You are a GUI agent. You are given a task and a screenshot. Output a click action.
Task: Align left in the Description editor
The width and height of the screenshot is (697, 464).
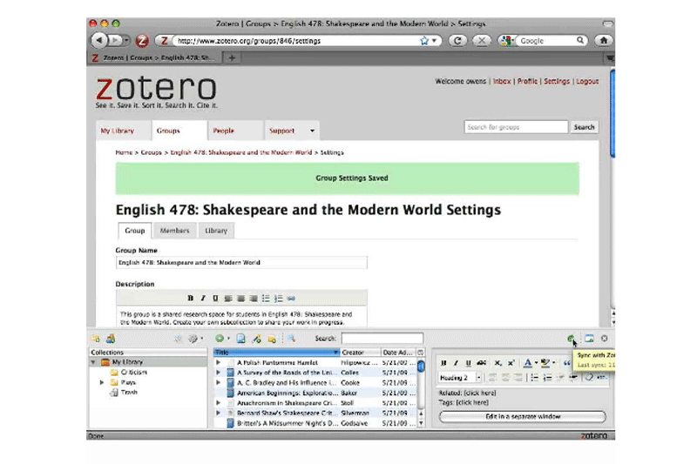(x=228, y=299)
